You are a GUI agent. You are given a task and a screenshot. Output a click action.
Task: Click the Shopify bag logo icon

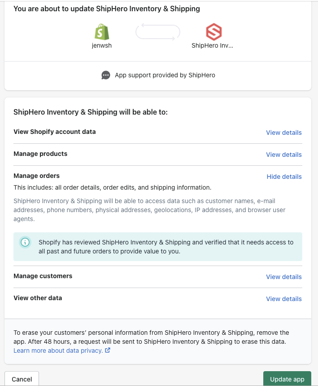[102, 32]
